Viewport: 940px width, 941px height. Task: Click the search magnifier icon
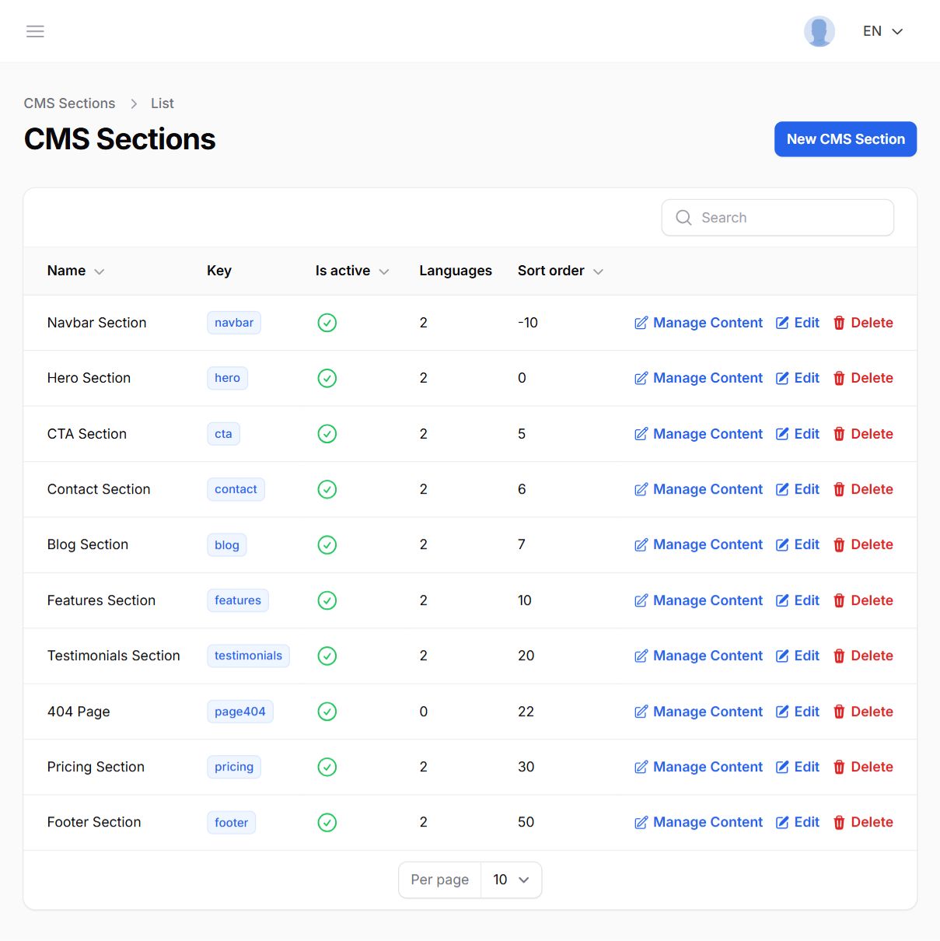coord(683,218)
